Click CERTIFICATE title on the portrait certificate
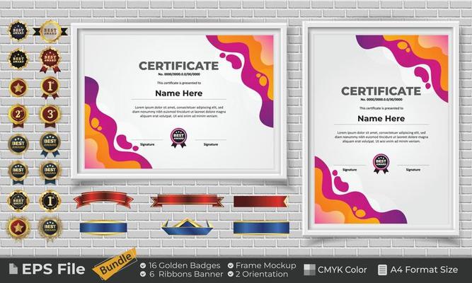 [381, 91]
